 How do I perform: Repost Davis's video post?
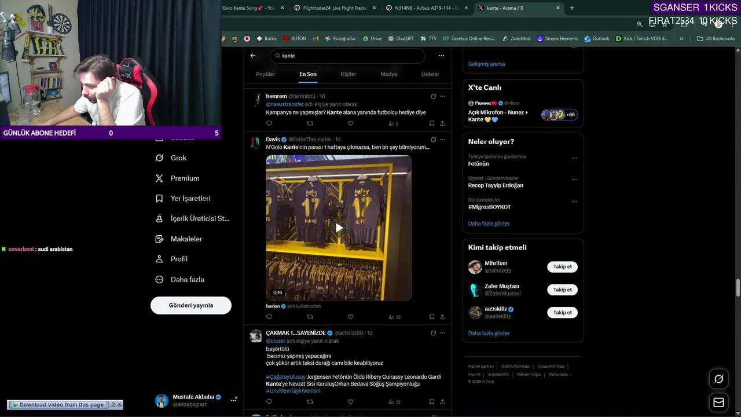point(310,317)
